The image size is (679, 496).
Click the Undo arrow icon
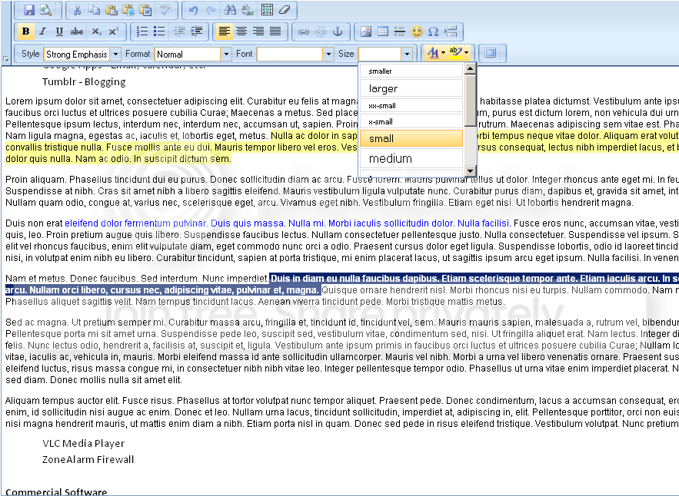pos(193,10)
